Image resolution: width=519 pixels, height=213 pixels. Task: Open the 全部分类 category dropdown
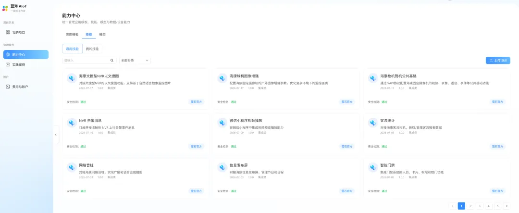point(135,60)
